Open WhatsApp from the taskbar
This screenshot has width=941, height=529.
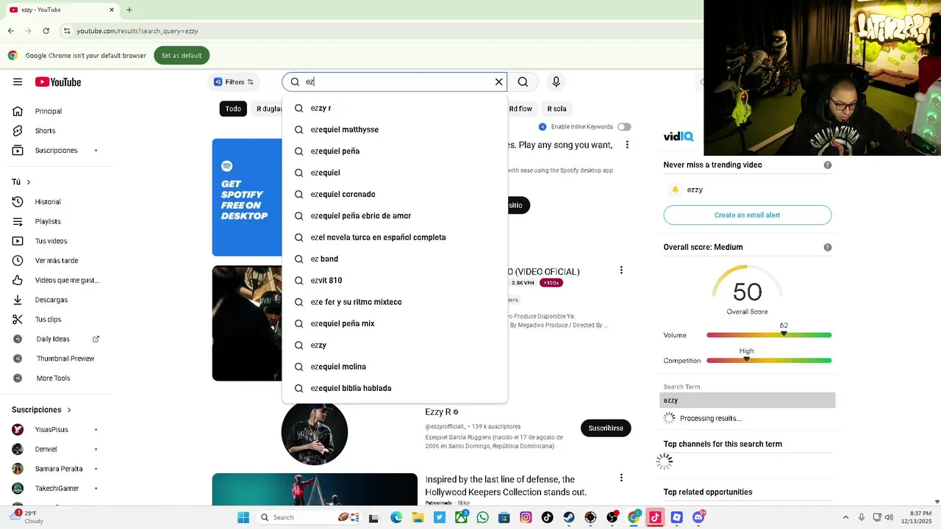(482, 517)
